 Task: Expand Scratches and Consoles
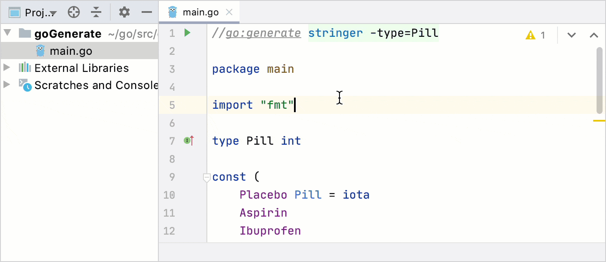click(x=7, y=85)
